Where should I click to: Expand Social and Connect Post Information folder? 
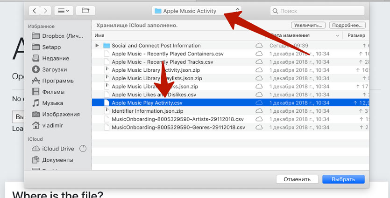tap(97, 45)
